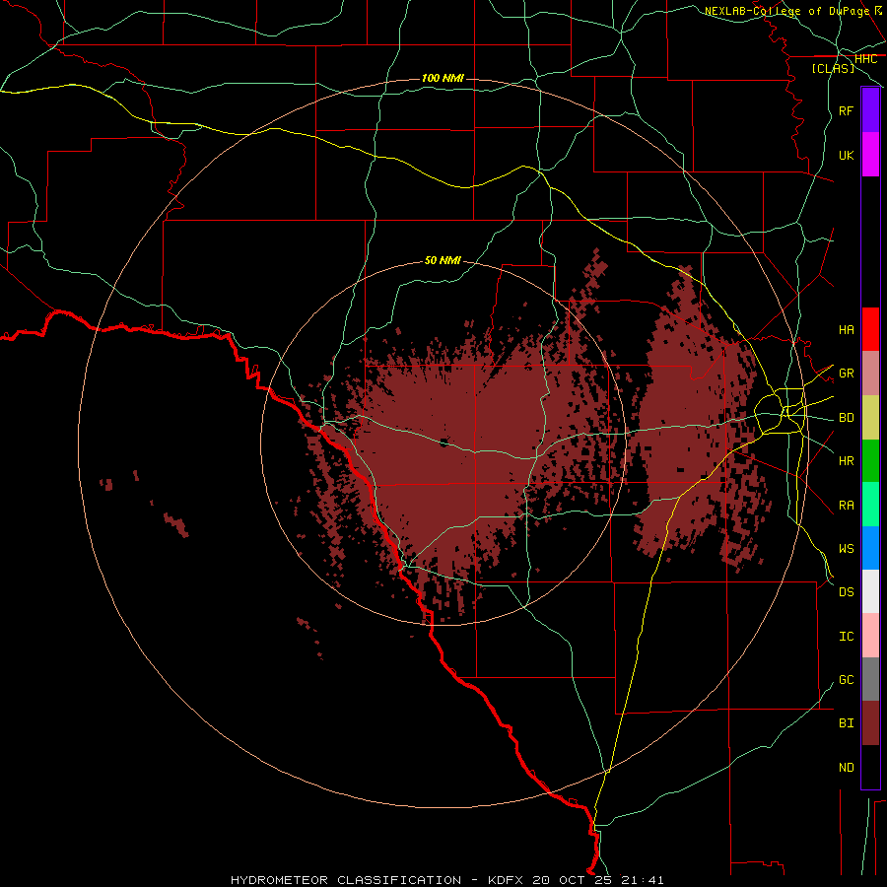Click the RF purple legend swatch
This screenshot has height=887, width=887.
point(870,110)
